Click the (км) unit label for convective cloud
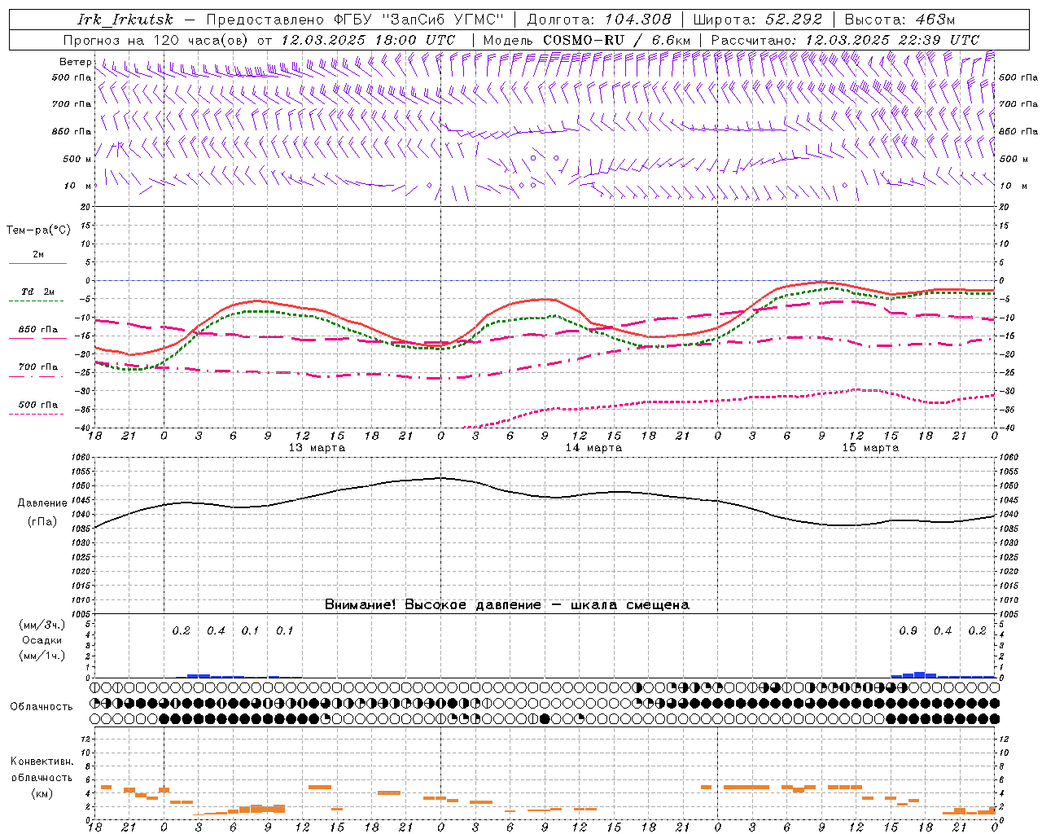Image resolution: width=1042 pixels, height=834 pixels. tap(42, 793)
